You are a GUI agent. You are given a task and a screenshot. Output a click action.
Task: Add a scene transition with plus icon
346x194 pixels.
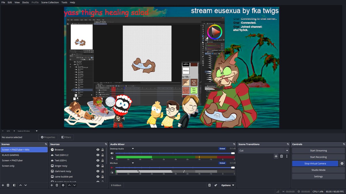pyautogui.click(x=276, y=156)
